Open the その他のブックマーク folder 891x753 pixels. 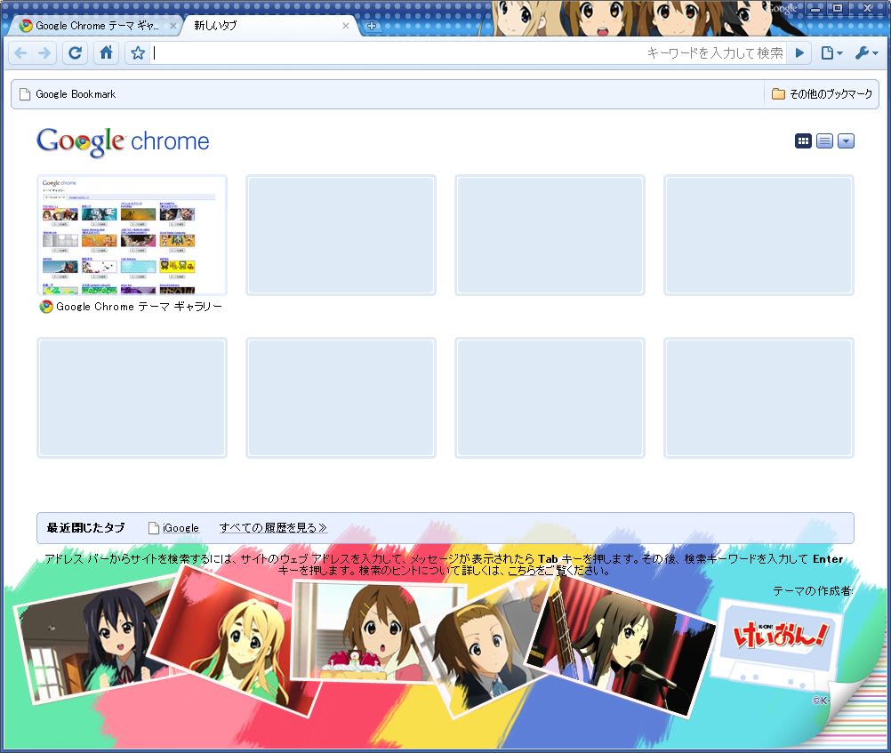coord(823,94)
